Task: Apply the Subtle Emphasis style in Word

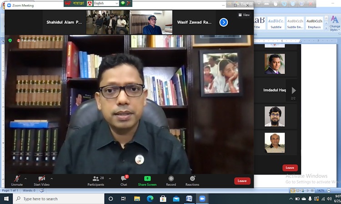Action: point(295,23)
